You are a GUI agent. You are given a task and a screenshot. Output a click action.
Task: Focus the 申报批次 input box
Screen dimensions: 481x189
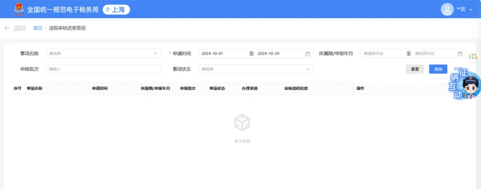(x=103, y=69)
